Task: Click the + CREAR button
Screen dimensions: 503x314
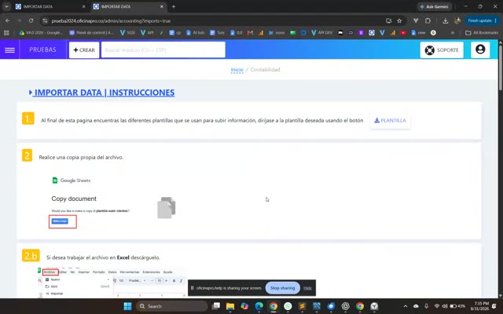Action: point(84,50)
